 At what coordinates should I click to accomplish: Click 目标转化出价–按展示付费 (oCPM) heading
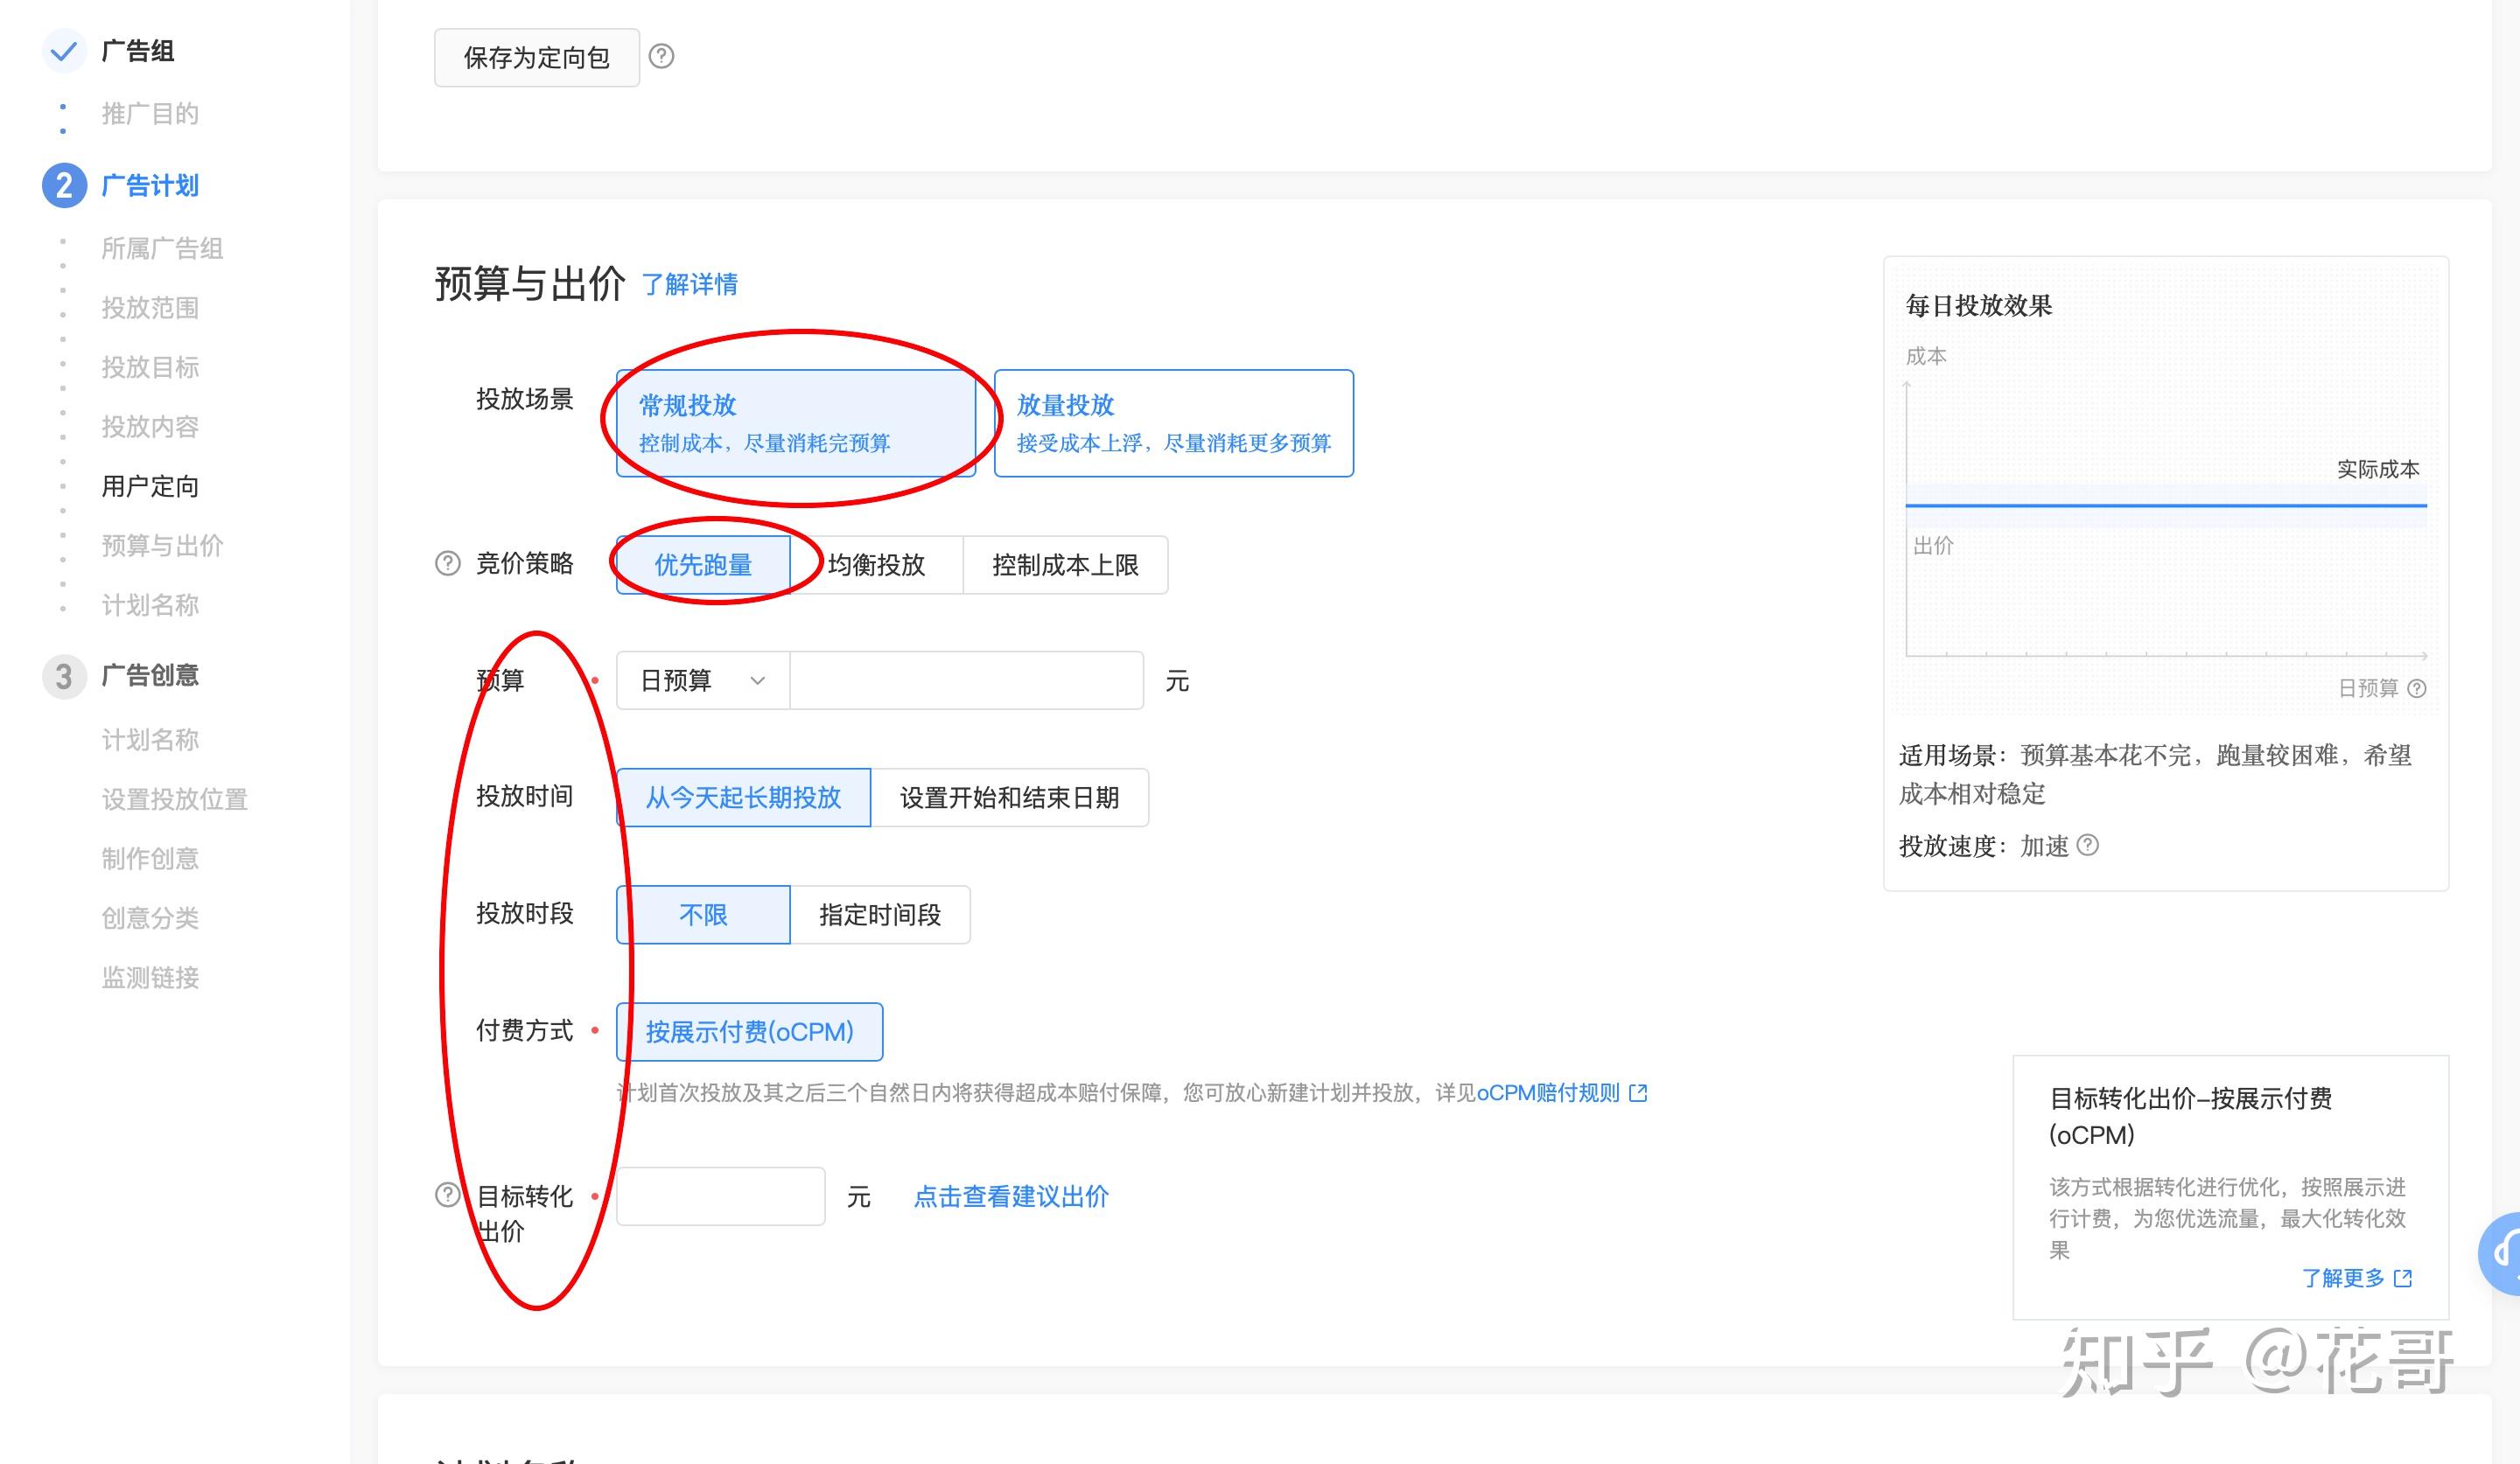tap(2190, 1117)
